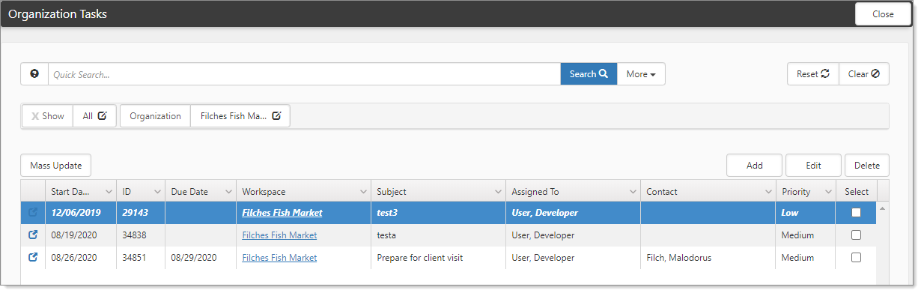
Task: Open Priority column filter dropdown
Action: 827,192
